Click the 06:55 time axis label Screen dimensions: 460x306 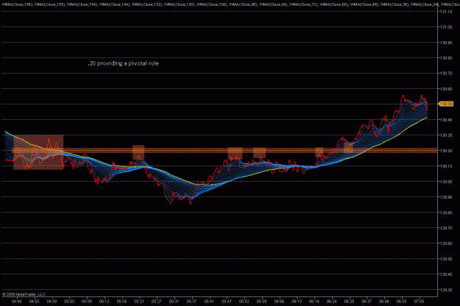(402, 302)
